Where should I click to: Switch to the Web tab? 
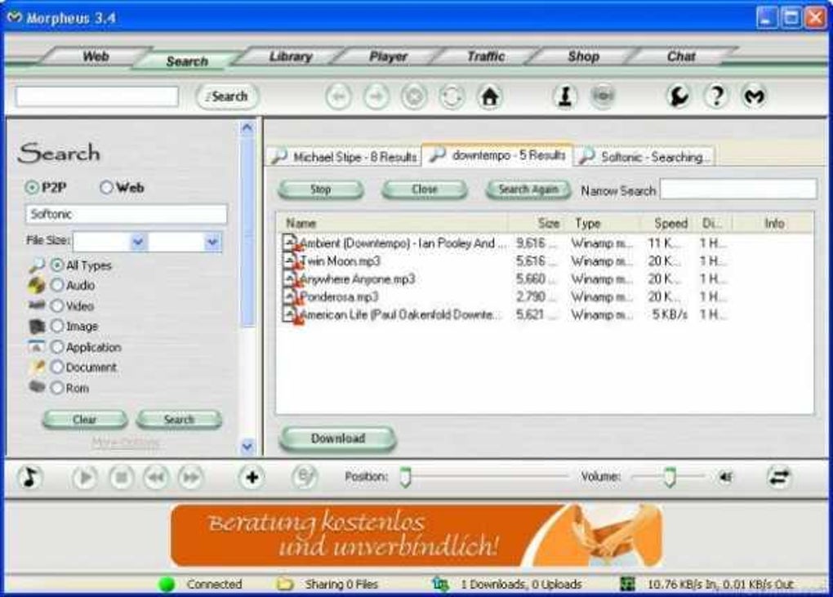[96, 56]
